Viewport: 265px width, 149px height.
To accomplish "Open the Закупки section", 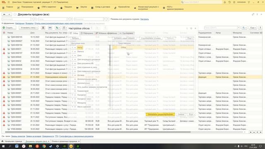I will coord(82,7).
